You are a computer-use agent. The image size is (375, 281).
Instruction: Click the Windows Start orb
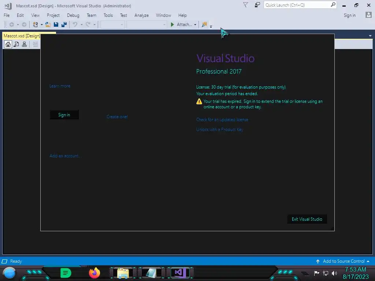click(x=10, y=273)
